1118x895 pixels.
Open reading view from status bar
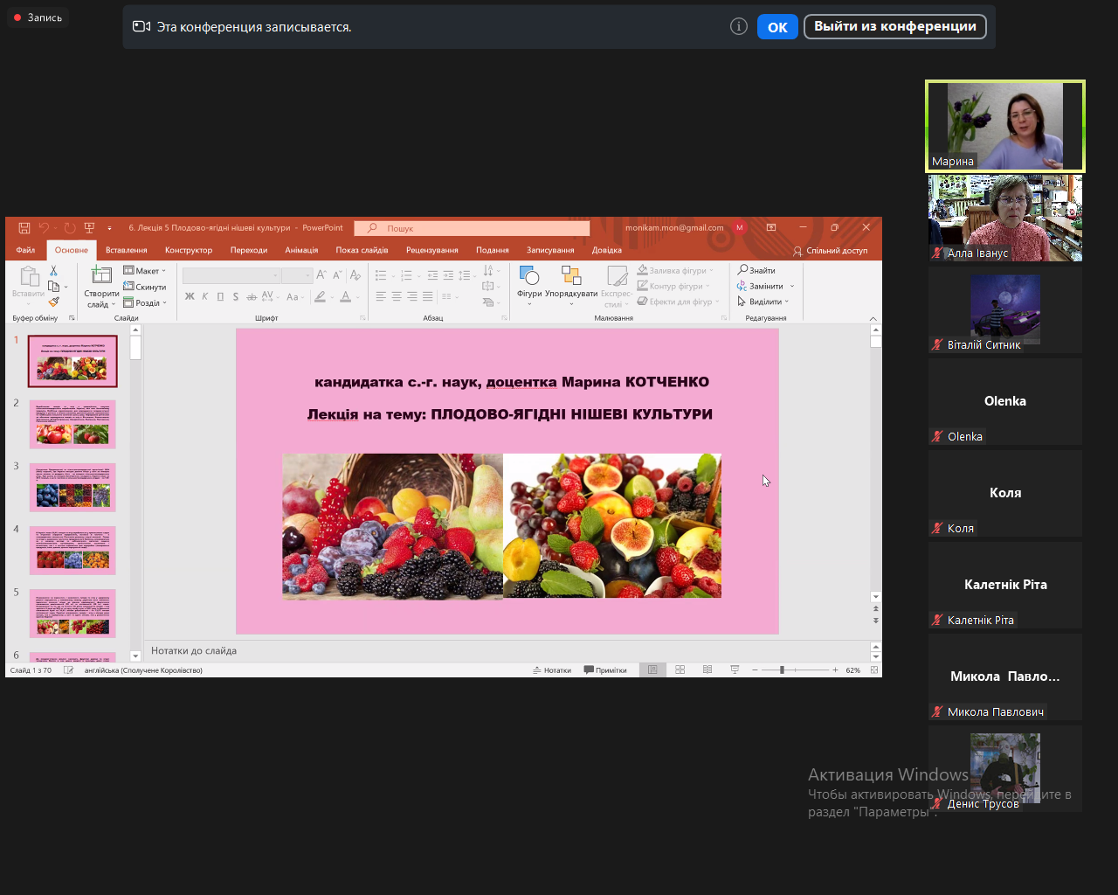(707, 670)
